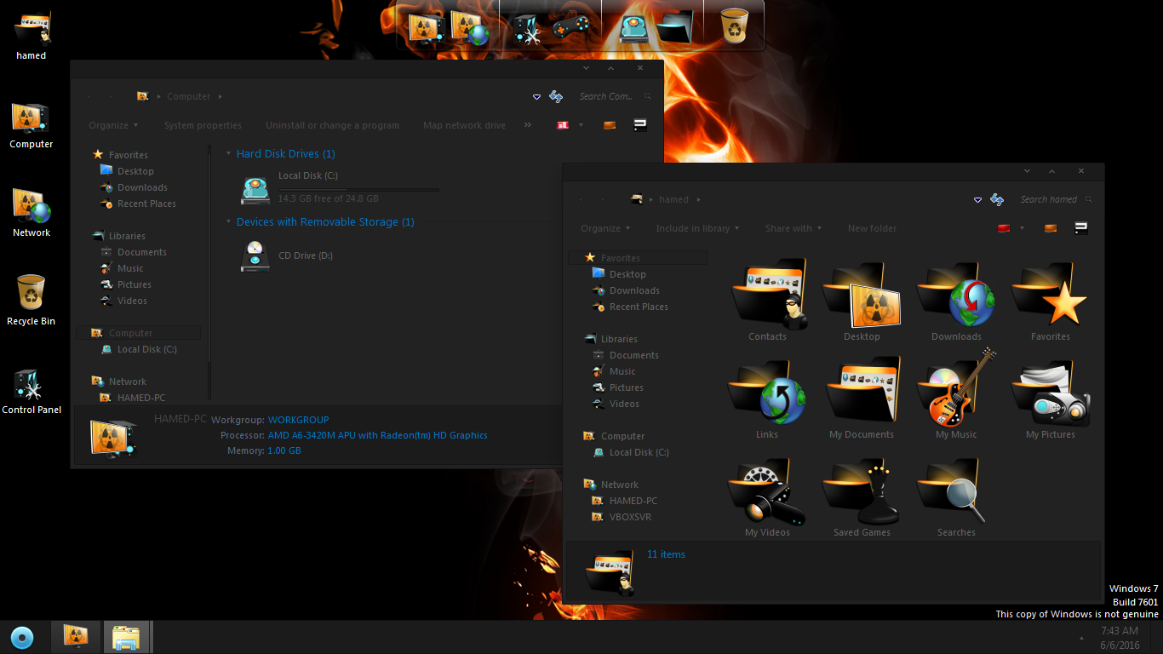Click the network globe icon in top dock
Screen dimensions: 1163x654
(471, 28)
